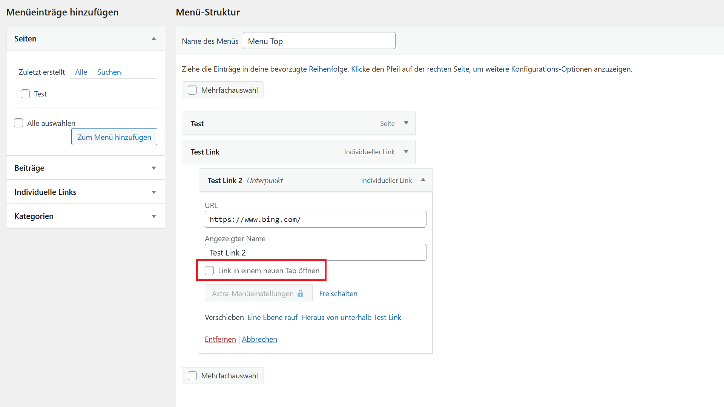Tick the Alle auswählen checkbox
Viewport: 724px width, 407px height.
coord(18,123)
